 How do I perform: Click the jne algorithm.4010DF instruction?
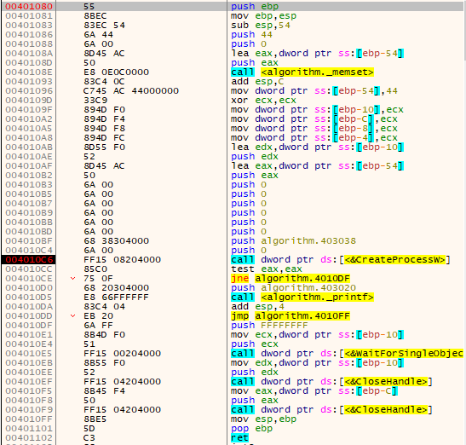pyautogui.click(x=291, y=279)
